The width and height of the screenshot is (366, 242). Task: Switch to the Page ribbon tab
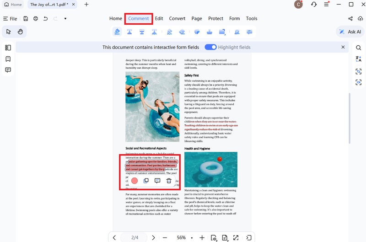[197, 18]
